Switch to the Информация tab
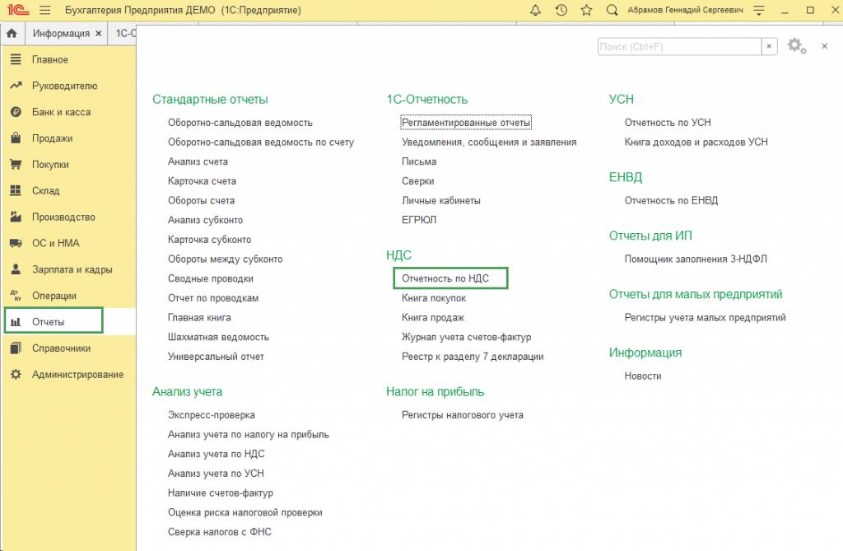Image resolution: width=843 pixels, height=551 pixels. (x=61, y=34)
